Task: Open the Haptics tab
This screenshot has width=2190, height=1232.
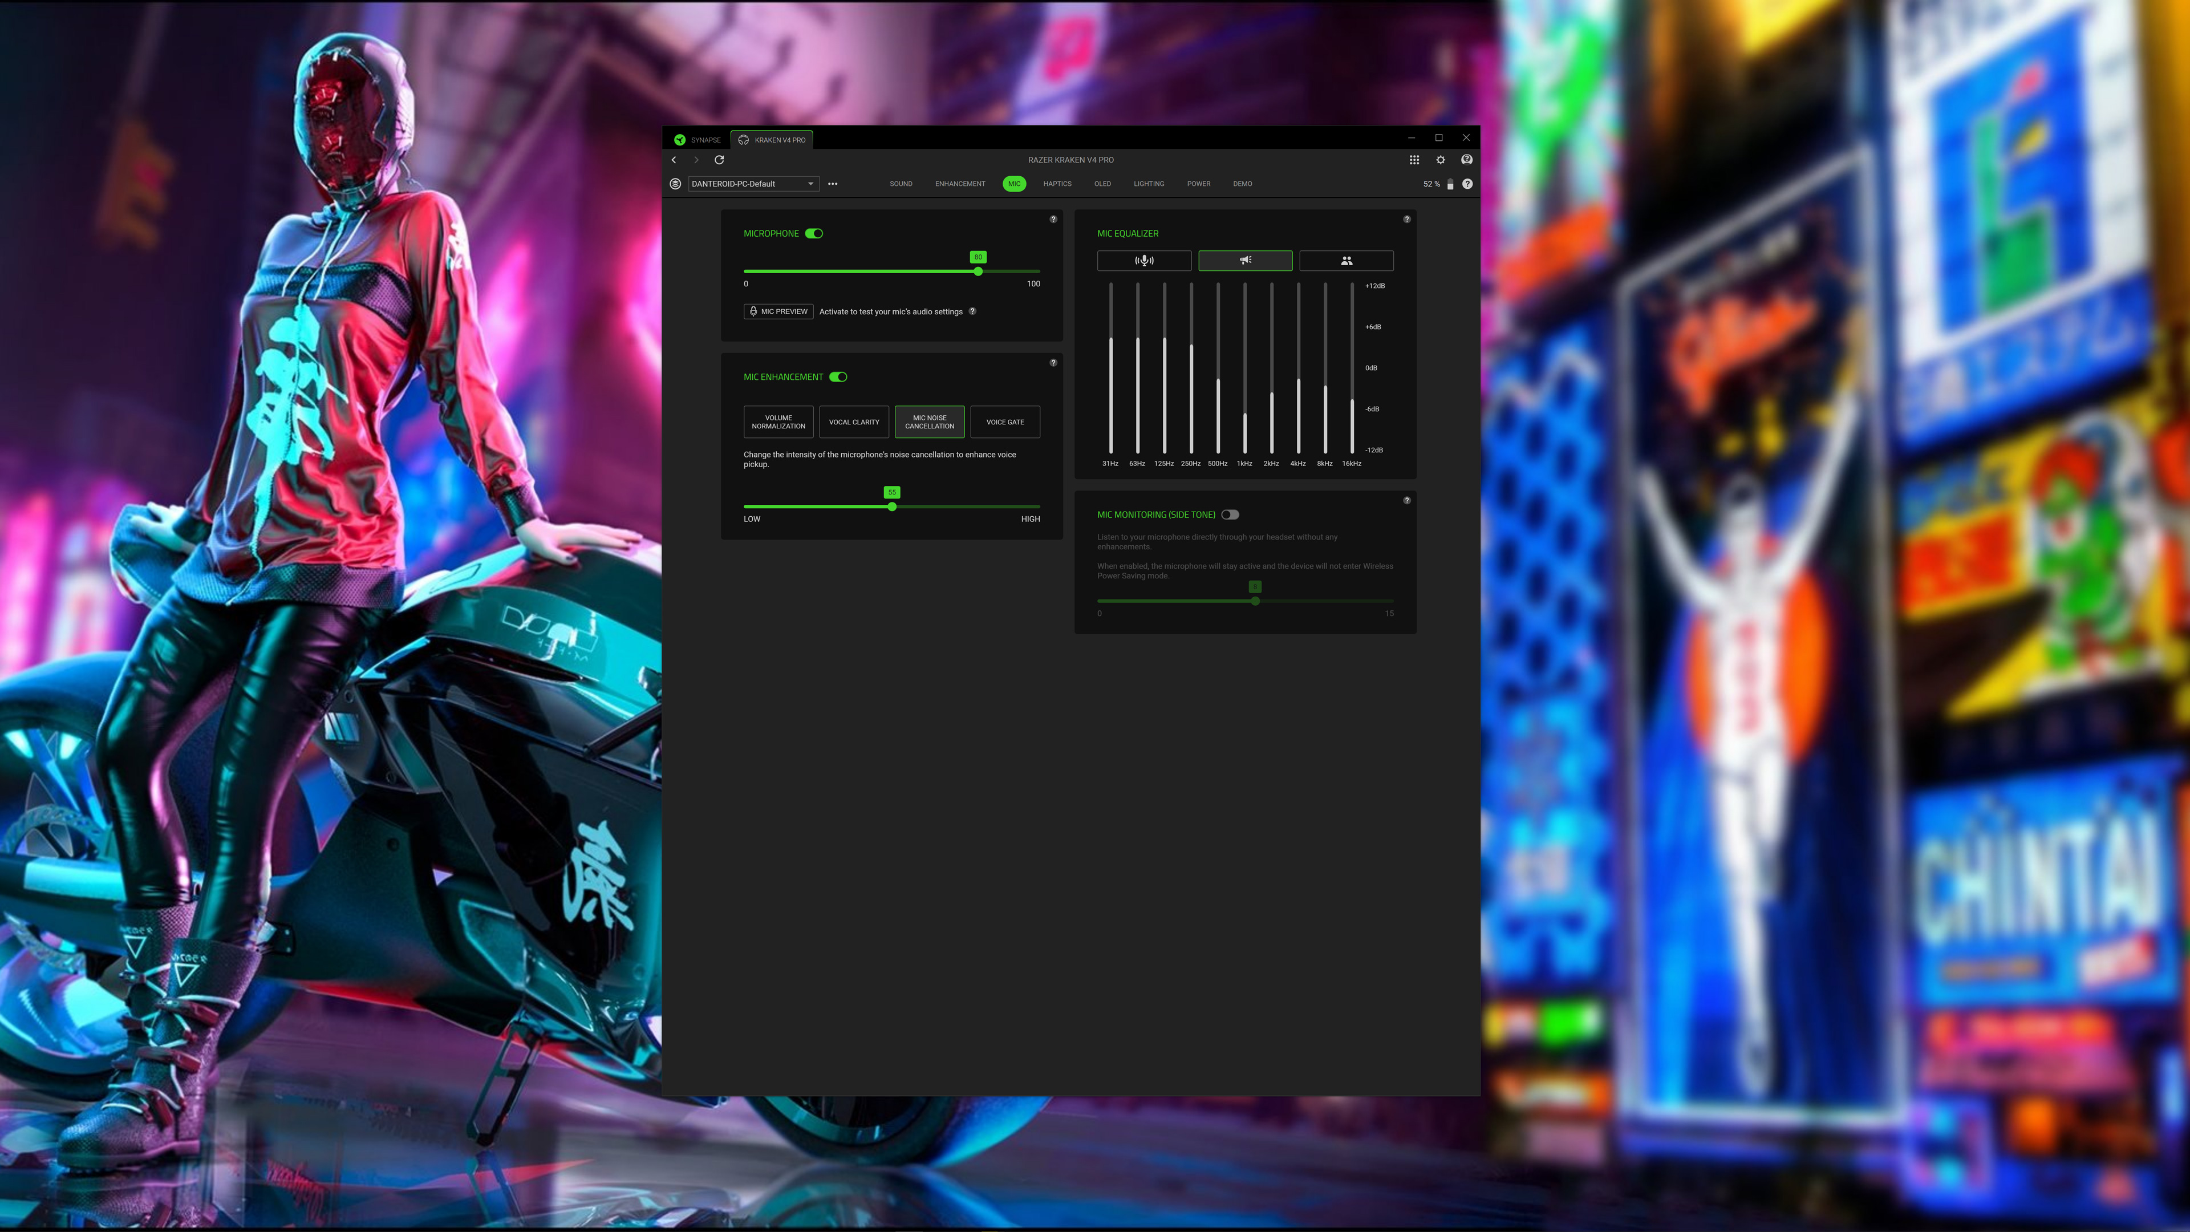Action: pos(1057,184)
